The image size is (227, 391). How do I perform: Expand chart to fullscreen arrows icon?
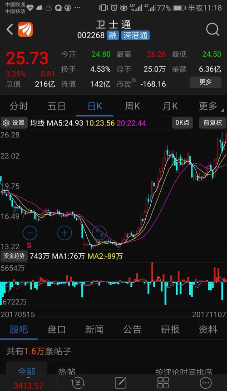pos(99,233)
